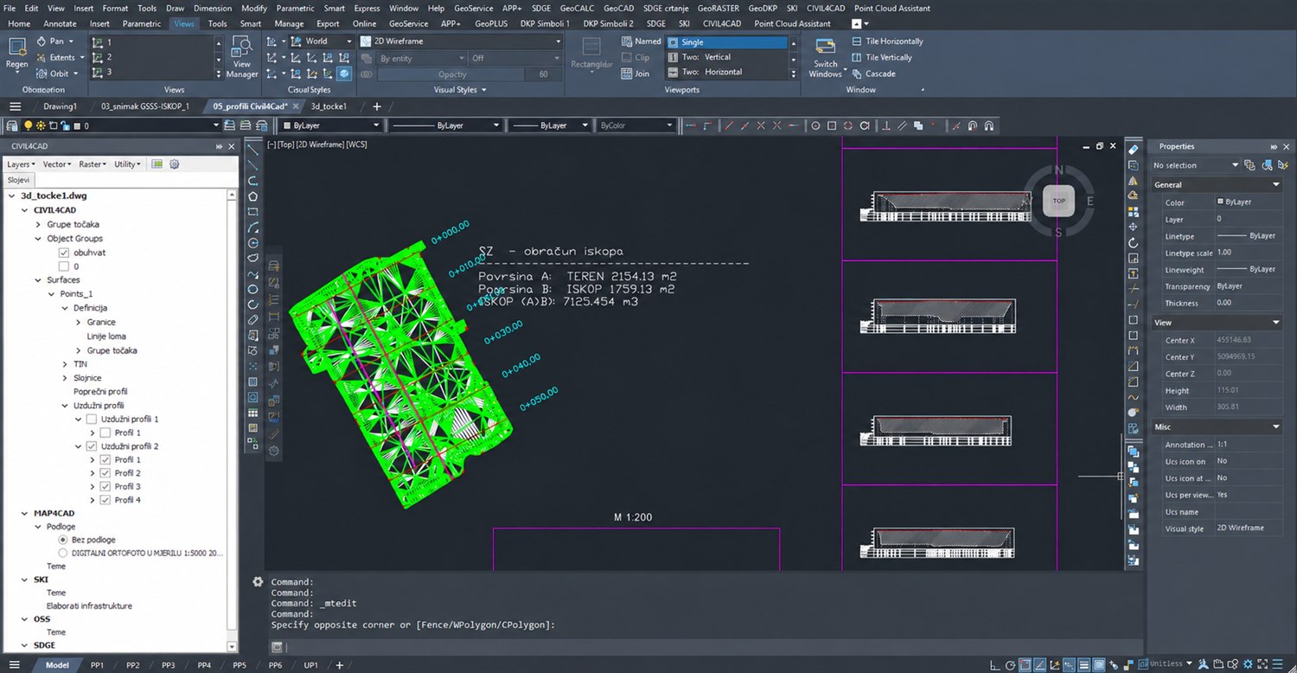Open the hamburger menu beside the drawing tabs
Viewport: 1297px width, 673px height.
15,106
